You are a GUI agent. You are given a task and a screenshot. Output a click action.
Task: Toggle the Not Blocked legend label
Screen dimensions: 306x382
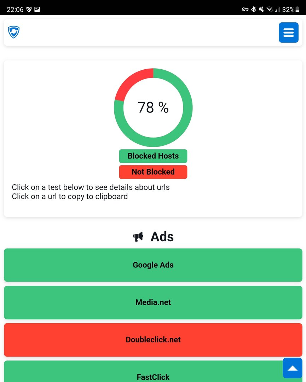(x=153, y=172)
